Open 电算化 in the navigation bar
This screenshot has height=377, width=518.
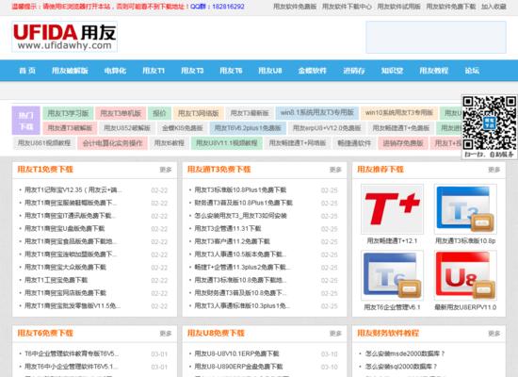pyautogui.click(x=115, y=71)
